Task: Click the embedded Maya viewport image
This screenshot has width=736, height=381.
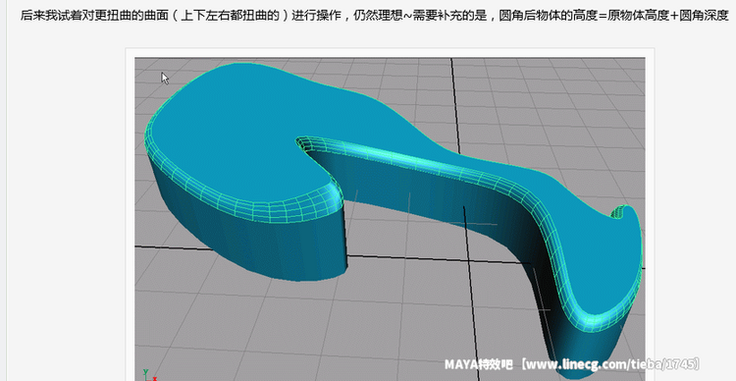Action: pos(390,219)
